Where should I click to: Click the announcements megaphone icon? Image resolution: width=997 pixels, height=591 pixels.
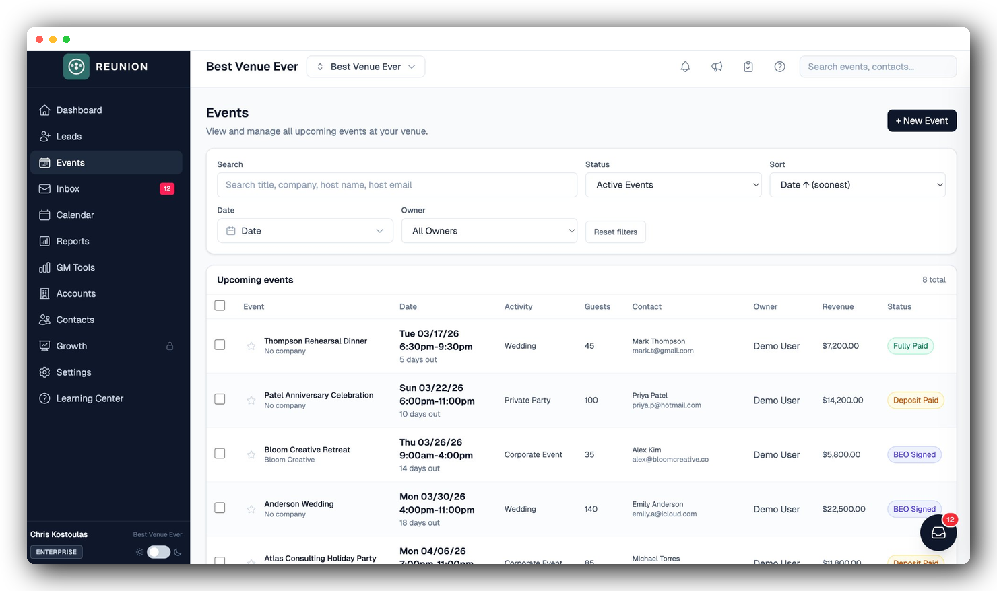(x=716, y=66)
